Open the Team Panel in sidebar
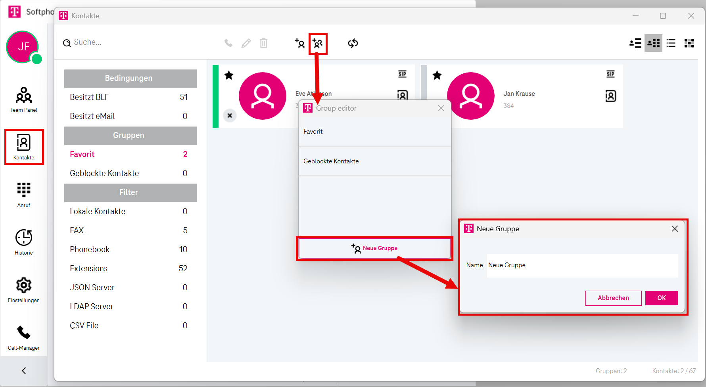This screenshot has height=387, width=706. pyautogui.click(x=24, y=99)
